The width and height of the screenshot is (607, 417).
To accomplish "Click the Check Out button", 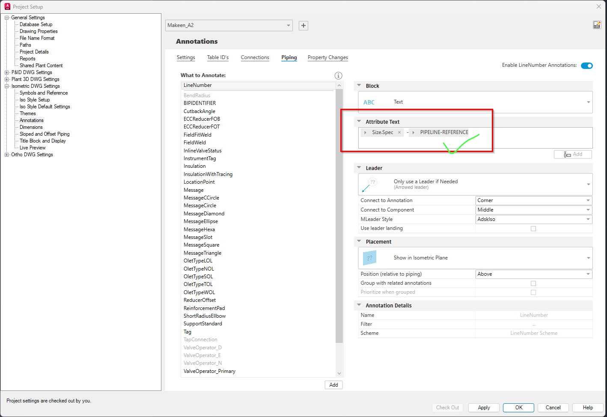I will [x=447, y=408].
